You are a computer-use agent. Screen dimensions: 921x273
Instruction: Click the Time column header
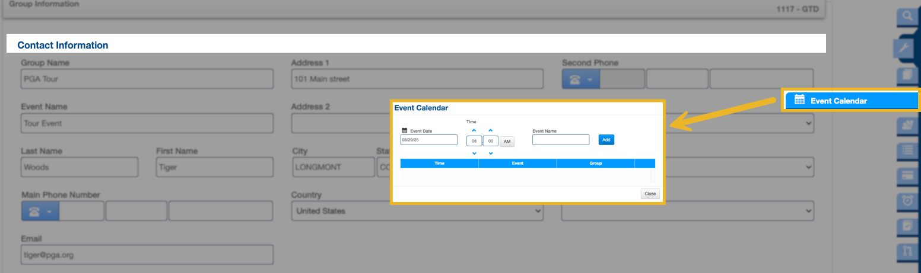pyautogui.click(x=439, y=163)
